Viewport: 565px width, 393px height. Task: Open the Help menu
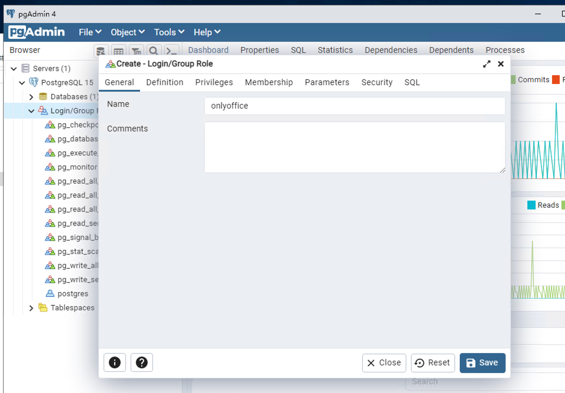coord(207,32)
